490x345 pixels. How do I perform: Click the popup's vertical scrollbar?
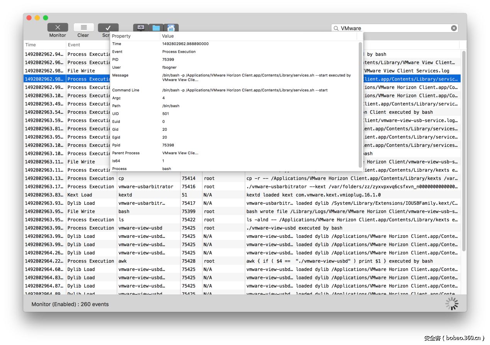360,104
